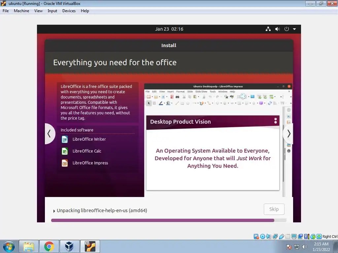Click the "Included software" heading

click(x=77, y=130)
